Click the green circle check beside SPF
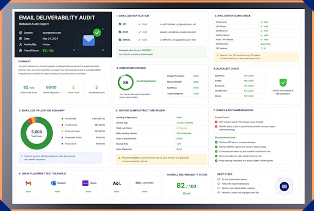 [x=120, y=24]
